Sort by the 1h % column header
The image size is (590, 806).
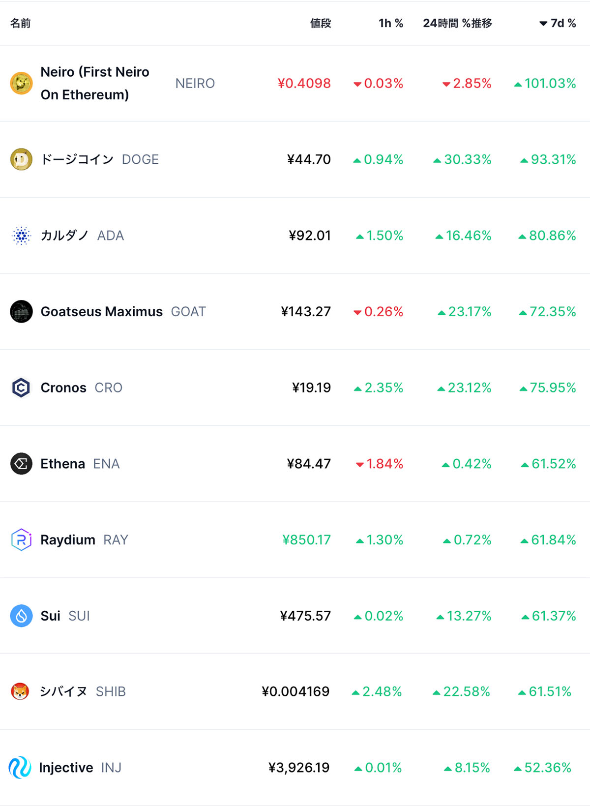[391, 23]
